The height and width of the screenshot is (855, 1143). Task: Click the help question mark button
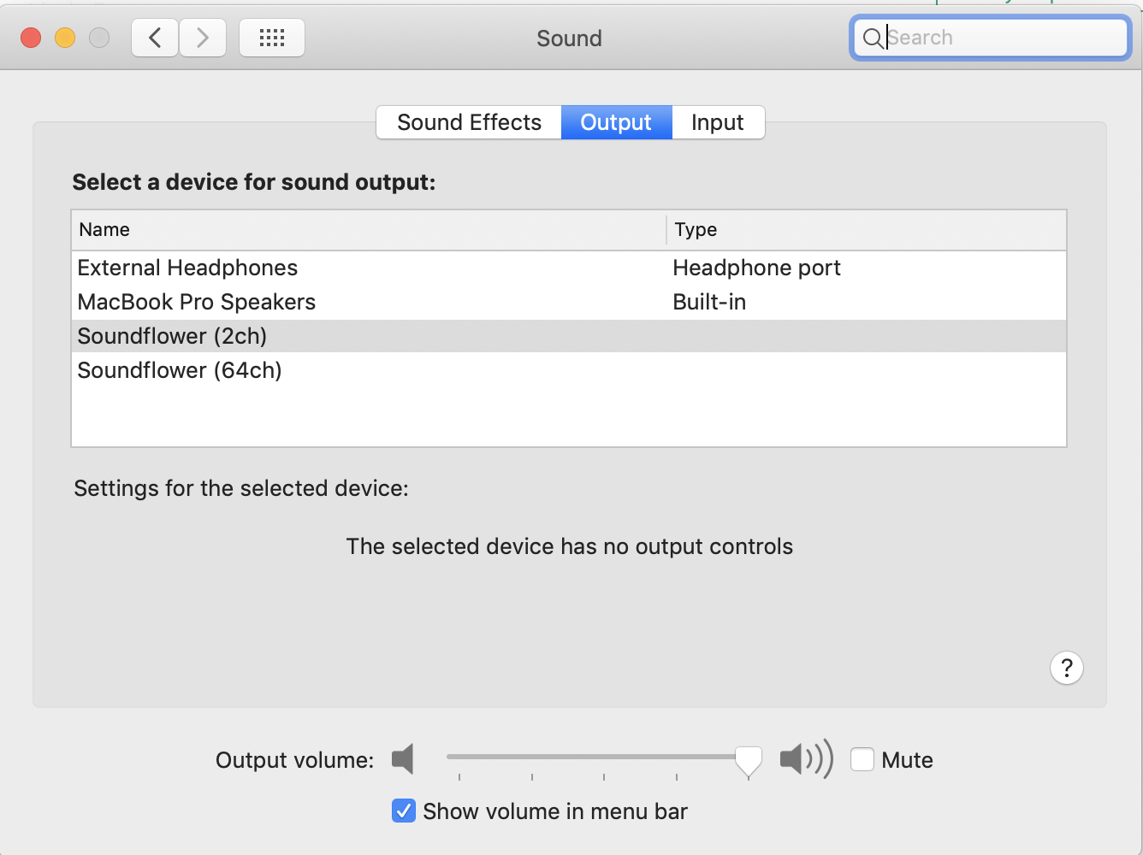coord(1066,668)
